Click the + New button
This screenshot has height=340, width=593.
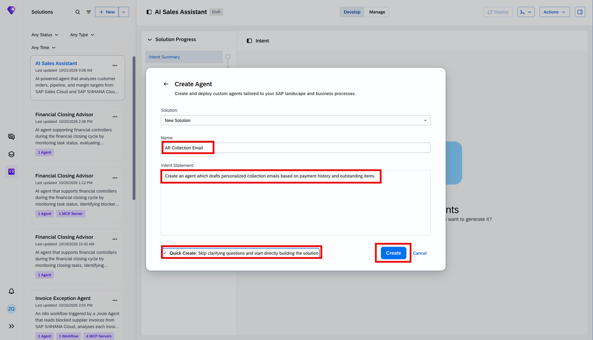(107, 12)
